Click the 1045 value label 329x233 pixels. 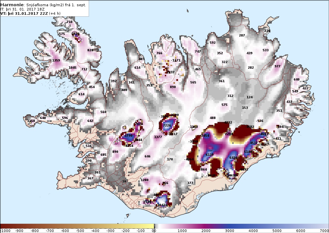72,67
